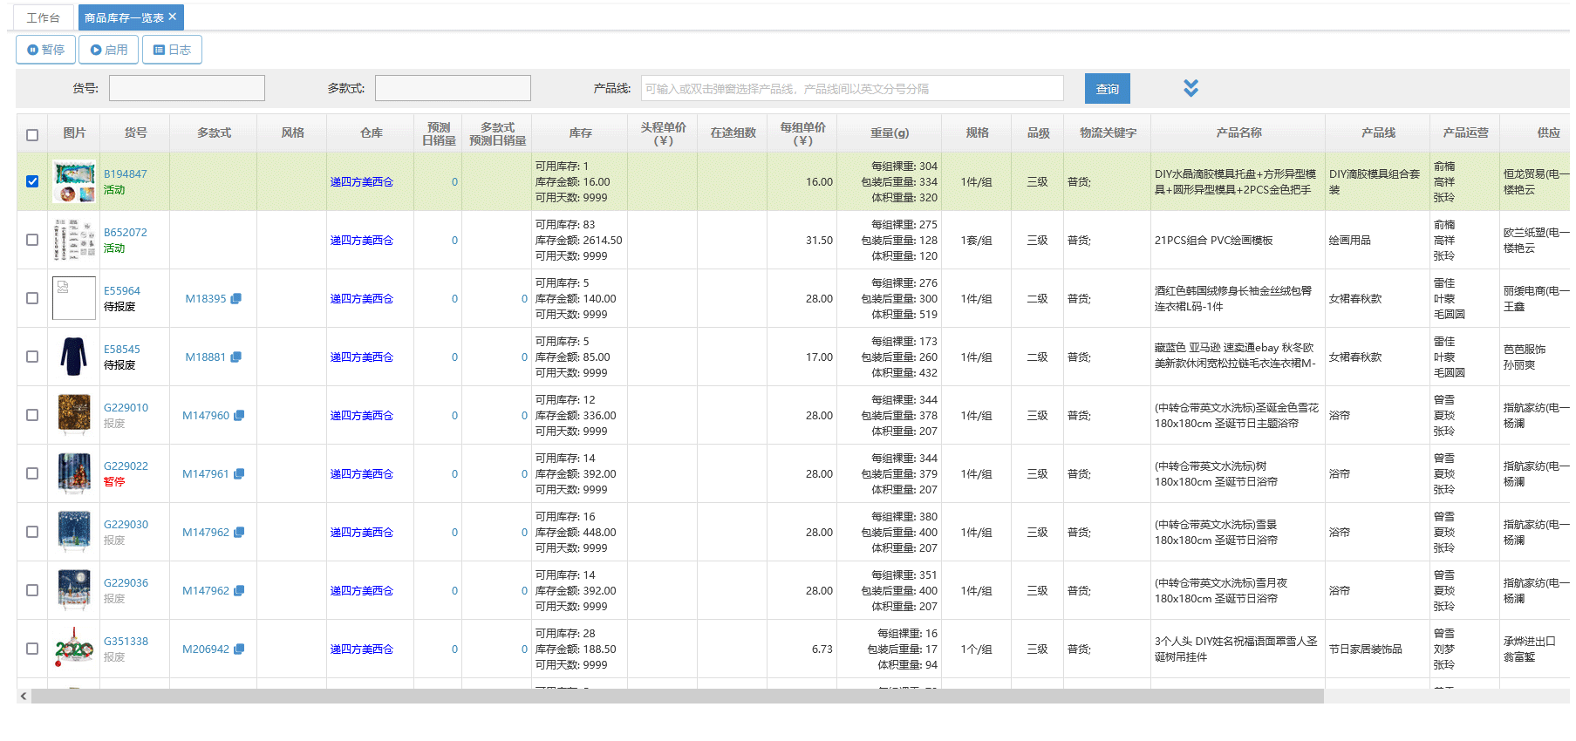
Task: Uncheck the selected B194847 row checkbox
Action: pos(32,181)
